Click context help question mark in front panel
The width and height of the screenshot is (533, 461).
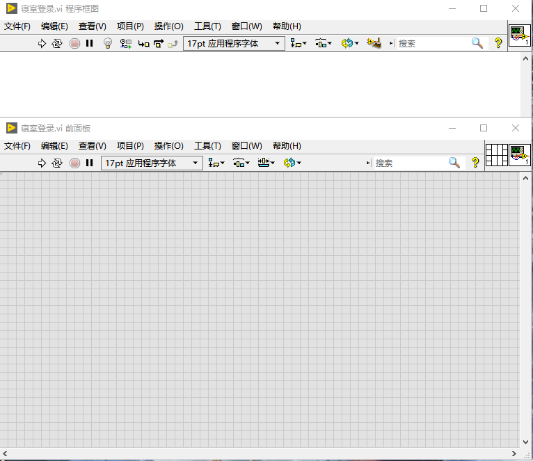tap(475, 163)
